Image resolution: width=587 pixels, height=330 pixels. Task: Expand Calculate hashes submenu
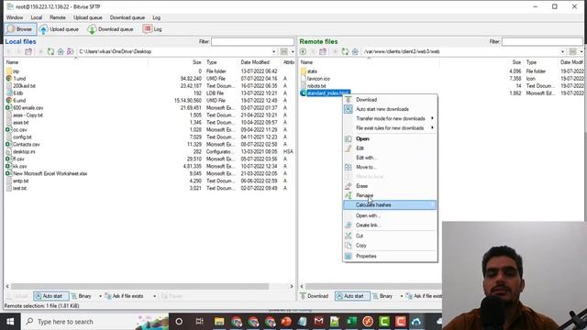tap(390, 205)
